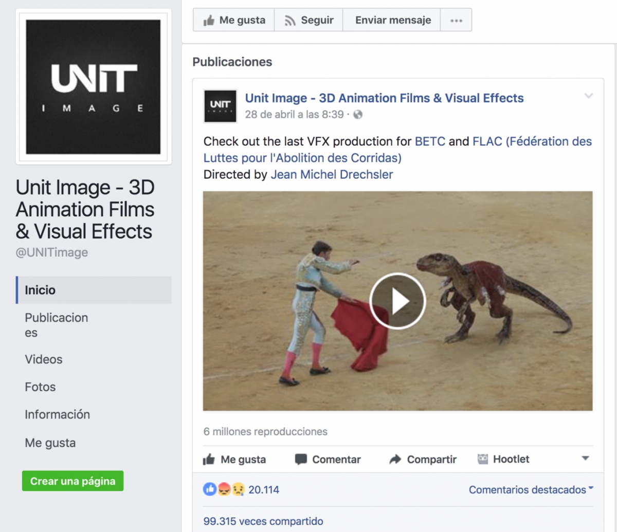Open the dropdown arrow beside Hootlet
617x532 pixels.
point(585,458)
